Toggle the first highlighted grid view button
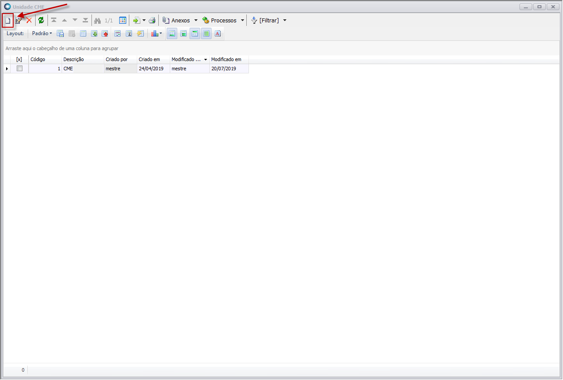The height and width of the screenshot is (380, 563). tap(172, 33)
